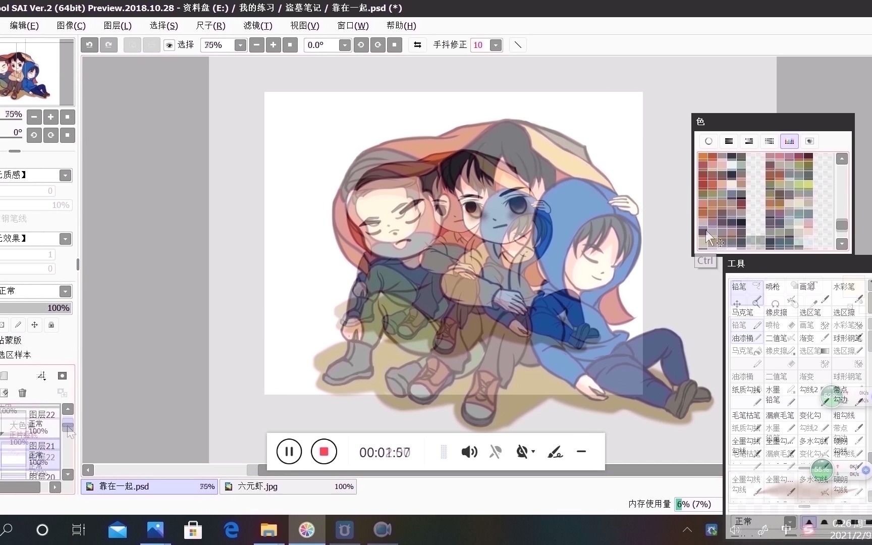
Task: Pick the orange swatch at the palette's top-left
Action: coord(702,157)
